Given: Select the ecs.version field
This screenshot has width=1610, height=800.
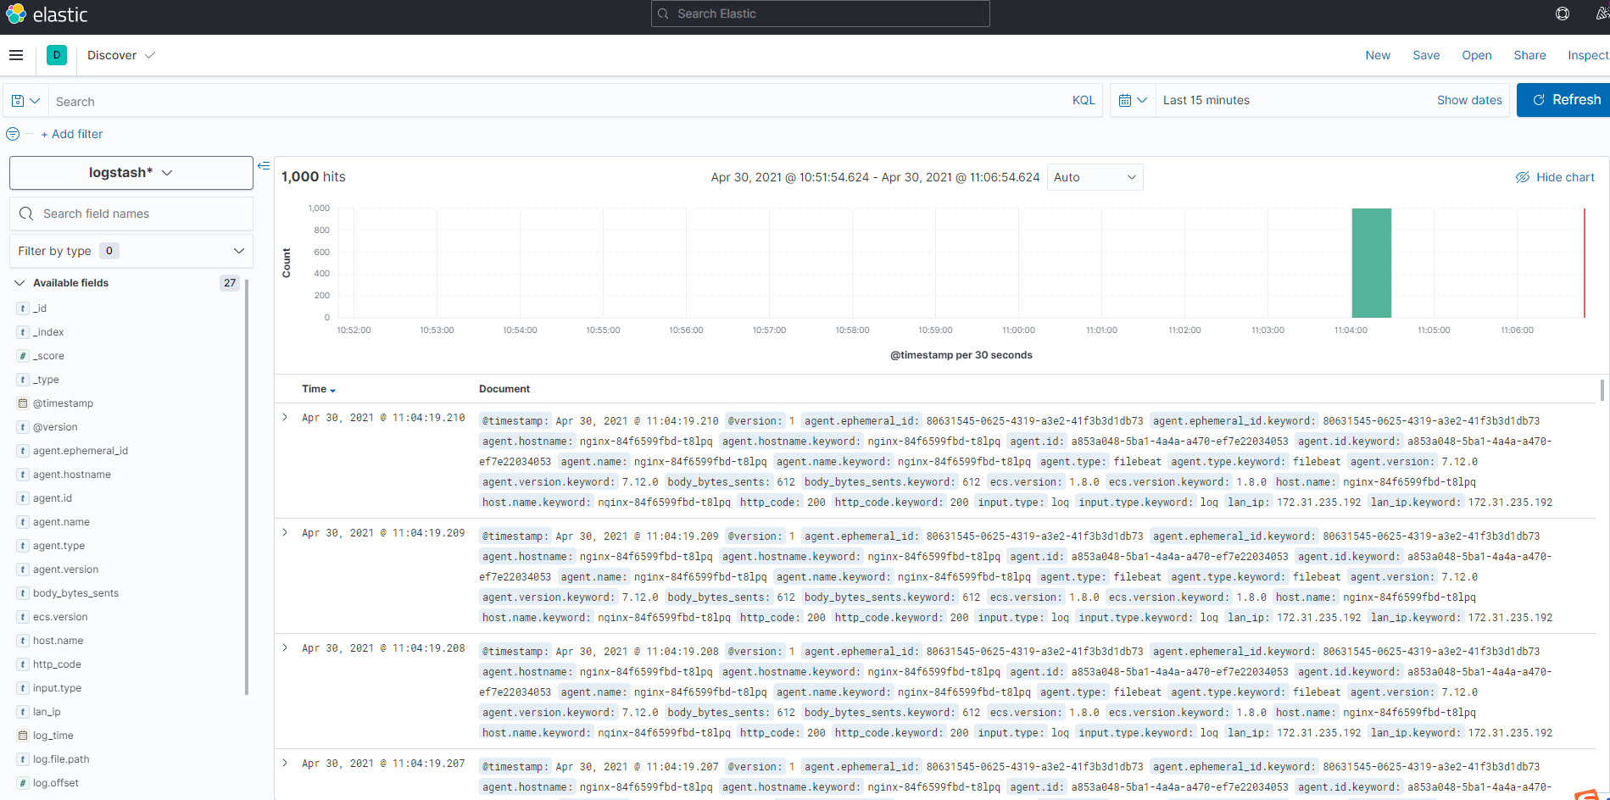Looking at the screenshot, I should point(60,617).
